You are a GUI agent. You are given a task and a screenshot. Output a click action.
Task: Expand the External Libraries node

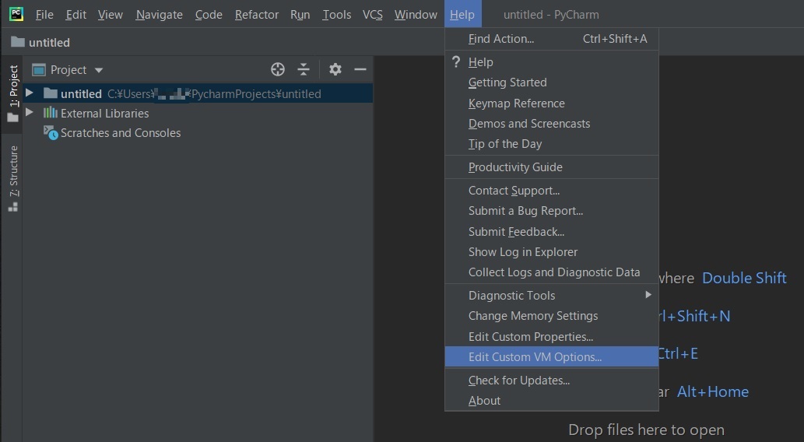pyautogui.click(x=30, y=112)
